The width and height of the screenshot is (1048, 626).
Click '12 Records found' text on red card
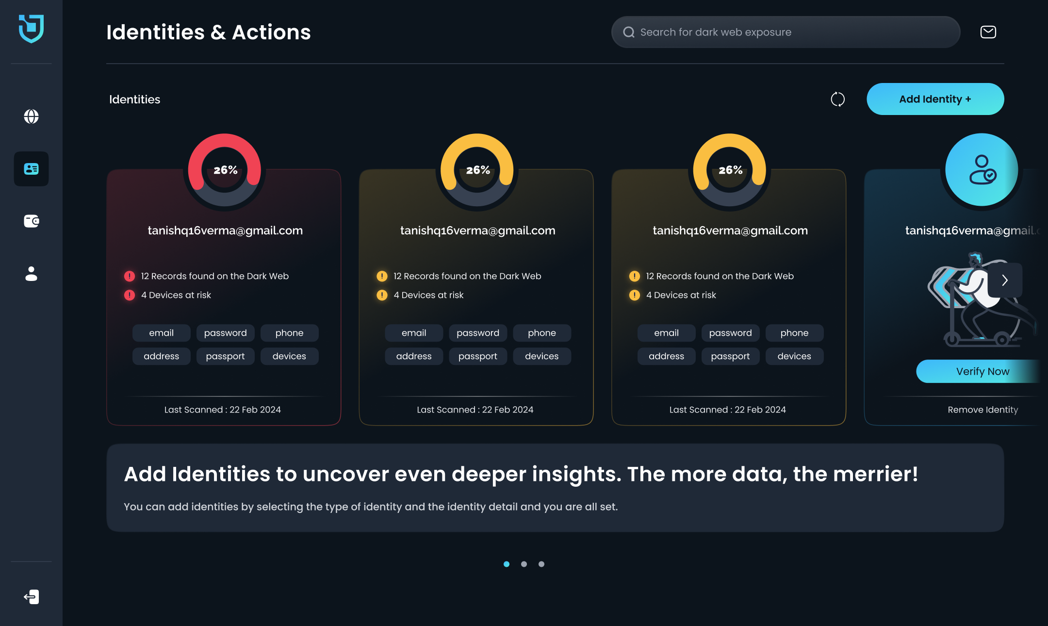(215, 276)
